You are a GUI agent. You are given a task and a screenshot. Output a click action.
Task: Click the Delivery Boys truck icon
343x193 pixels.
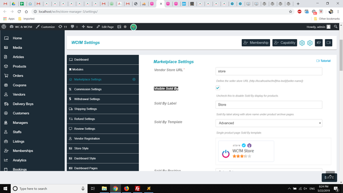coord(6,104)
